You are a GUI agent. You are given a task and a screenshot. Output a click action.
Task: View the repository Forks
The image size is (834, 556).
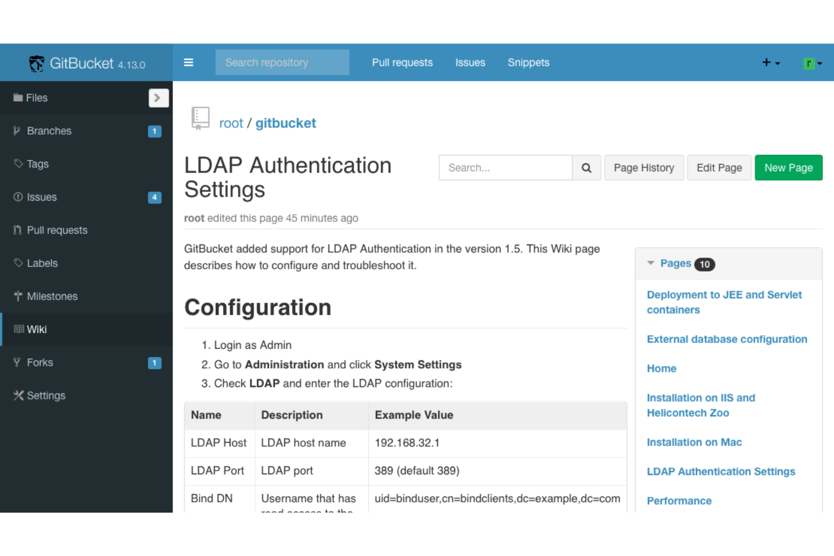[39, 362]
